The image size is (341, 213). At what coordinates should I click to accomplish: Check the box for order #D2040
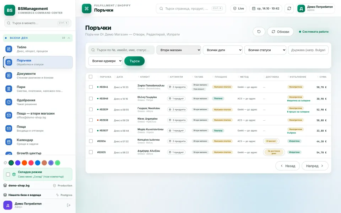91,98
